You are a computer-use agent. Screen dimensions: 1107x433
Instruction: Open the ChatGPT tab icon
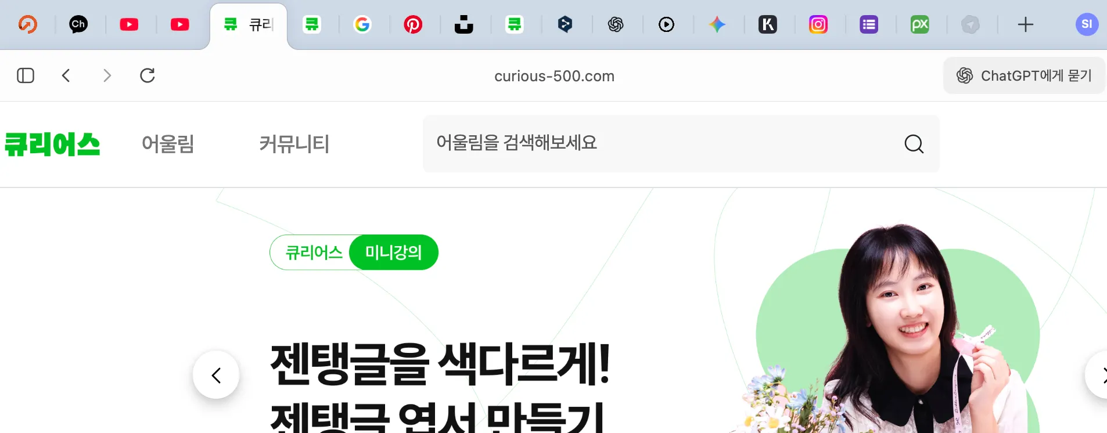(616, 24)
